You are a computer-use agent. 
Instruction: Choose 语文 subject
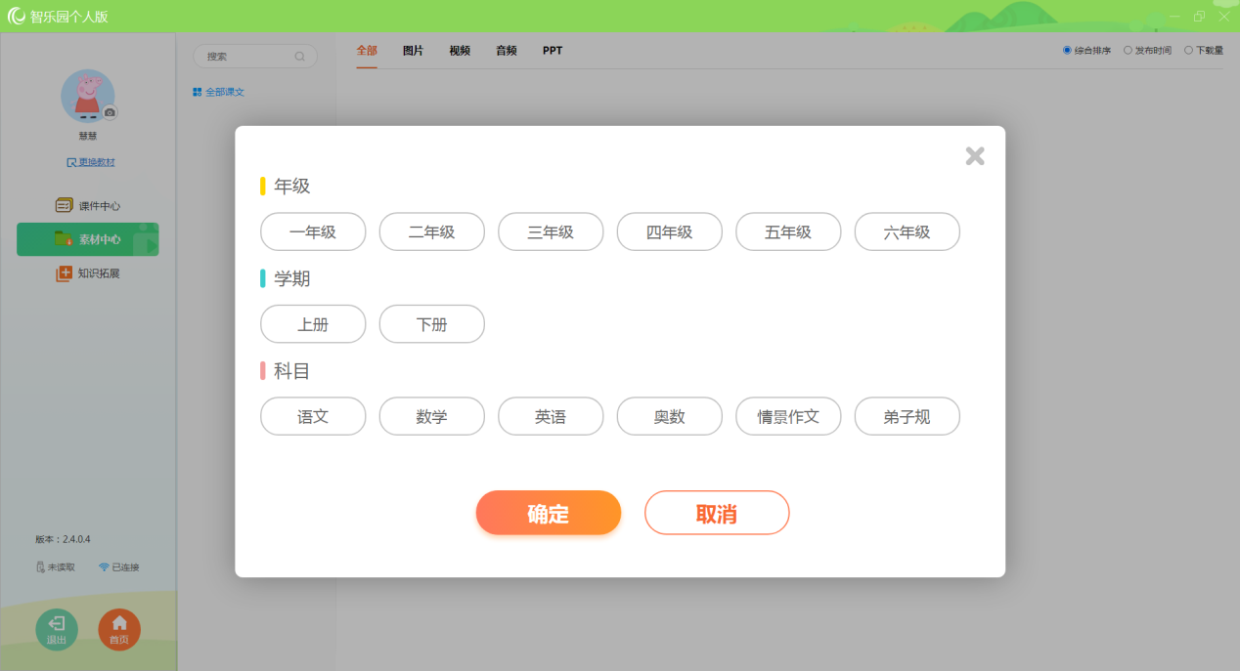click(x=313, y=416)
